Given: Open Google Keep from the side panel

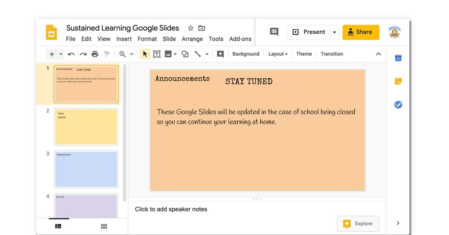Looking at the screenshot, I should click(x=398, y=81).
